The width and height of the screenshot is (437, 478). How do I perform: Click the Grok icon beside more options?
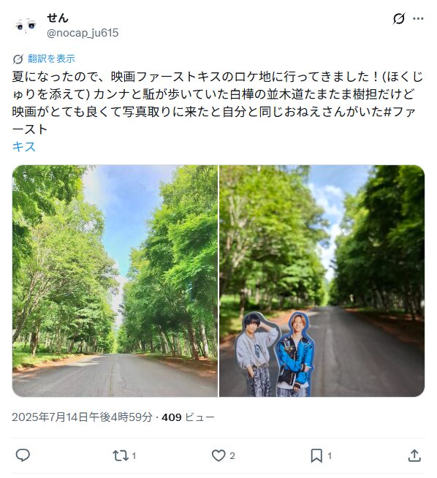398,18
